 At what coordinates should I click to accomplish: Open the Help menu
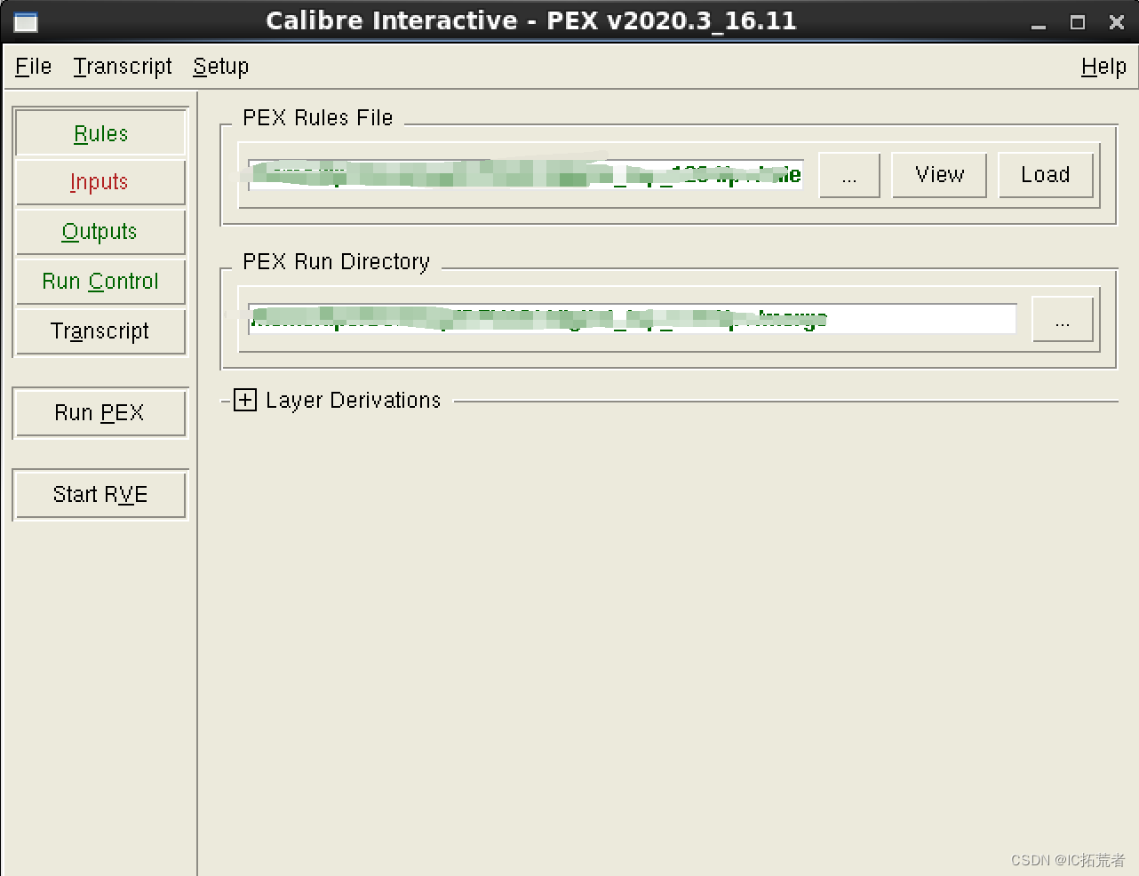(x=1103, y=67)
